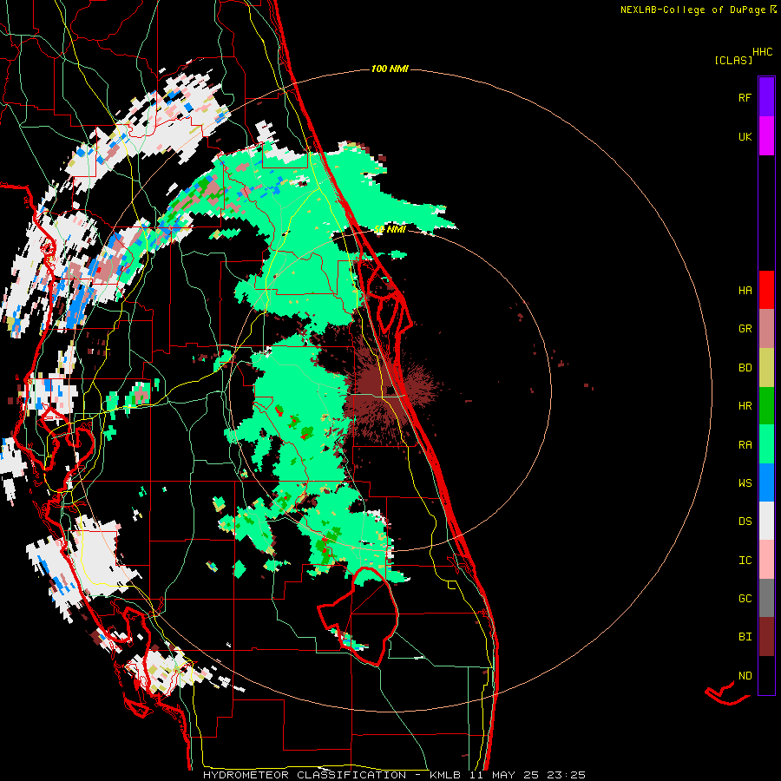Click the 'GC' legend label
This screenshot has width=781, height=781.
click(745, 599)
